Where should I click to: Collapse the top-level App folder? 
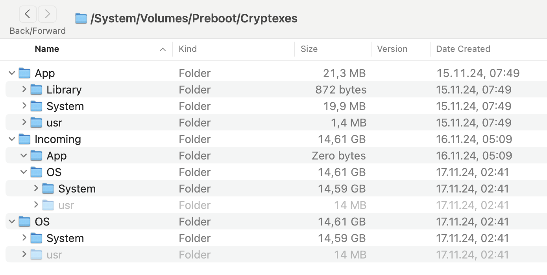point(12,73)
